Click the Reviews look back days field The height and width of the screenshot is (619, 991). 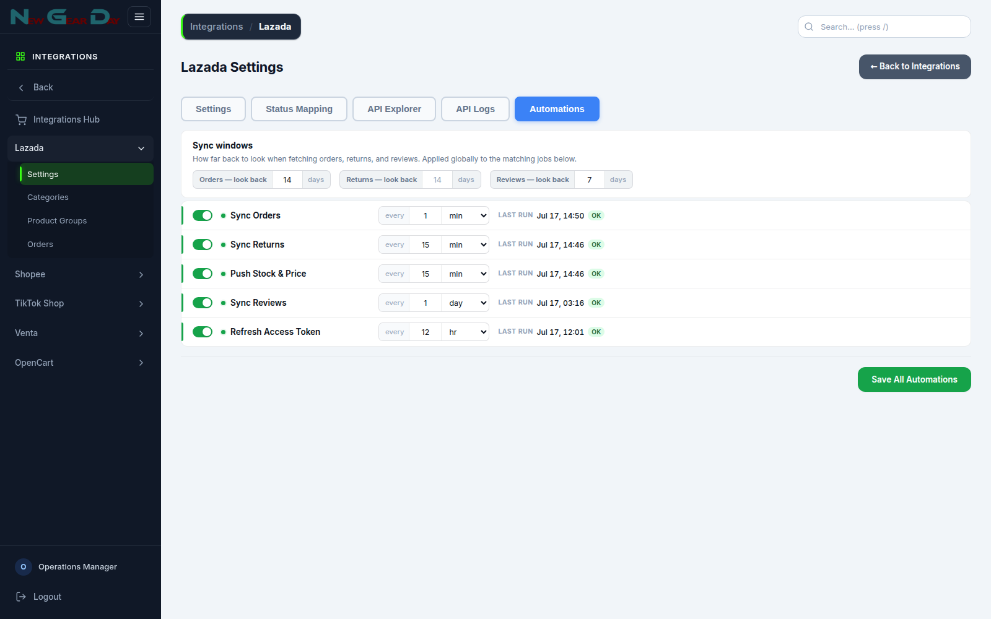tap(590, 180)
